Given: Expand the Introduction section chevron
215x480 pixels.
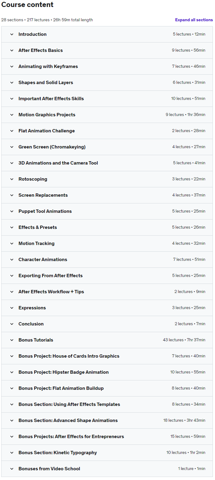Looking at the screenshot, I should 12,34.
